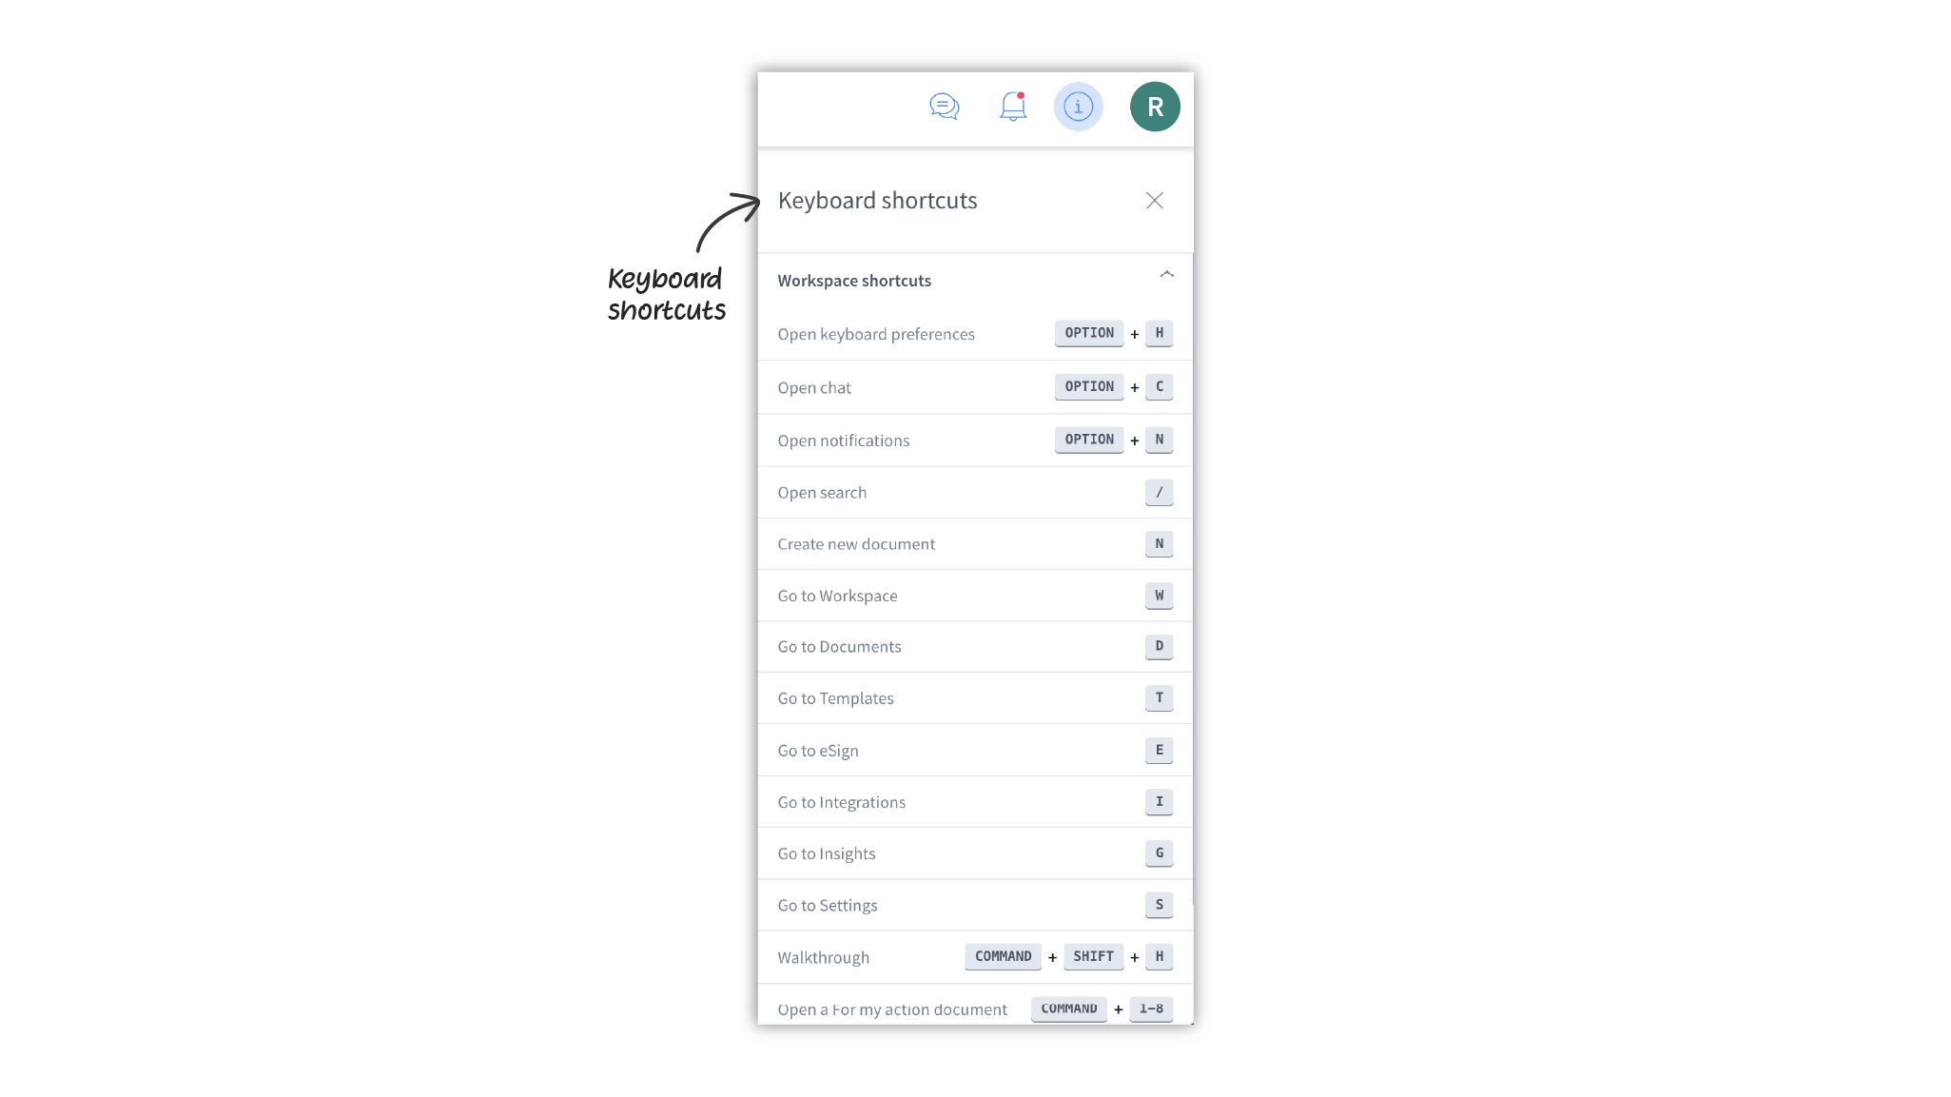Click the info icon in the toolbar
The height and width of the screenshot is (1097, 1951).
(x=1079, y=106)
